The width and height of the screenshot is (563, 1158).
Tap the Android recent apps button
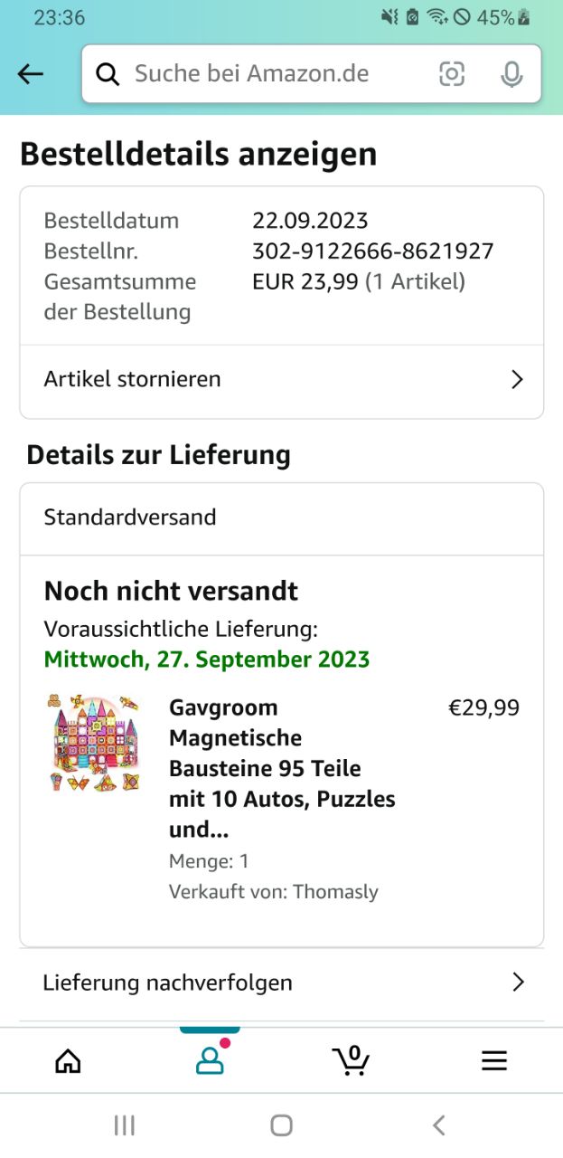[x=125, y=1125]
